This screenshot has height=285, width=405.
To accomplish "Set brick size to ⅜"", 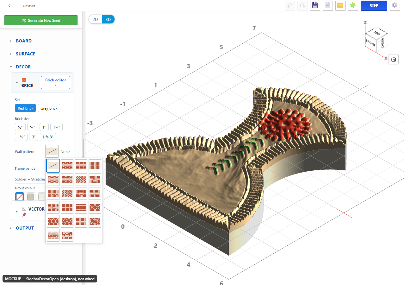I will click(20, 127).
